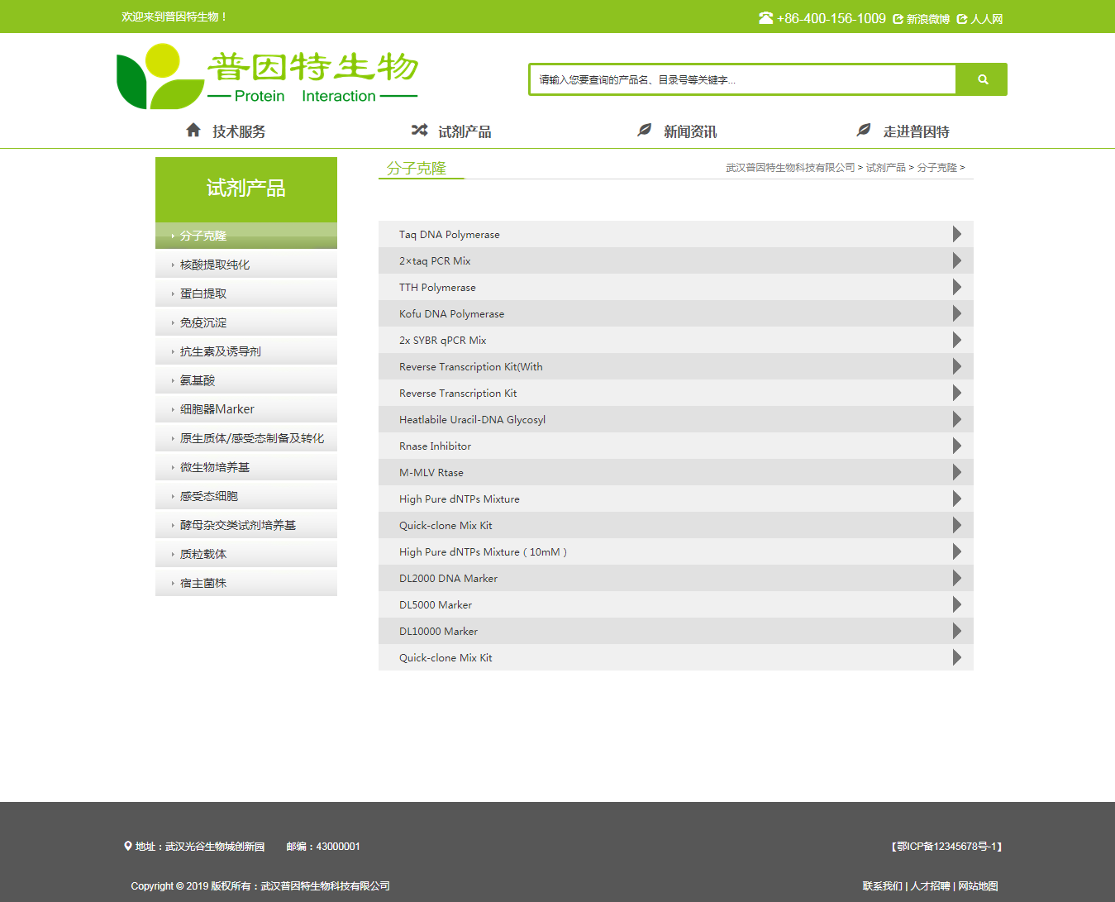Click inside the product search field
Image resolution: width=1115 pixels, height=902 pixels.
(741, 79)
